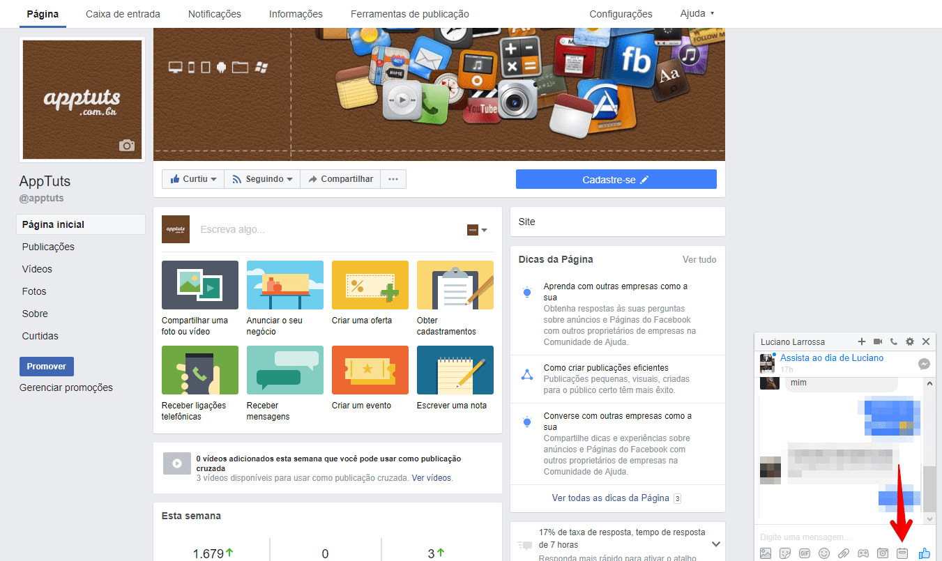
Task: Open the sticker picker in chat
Action: 785,553
